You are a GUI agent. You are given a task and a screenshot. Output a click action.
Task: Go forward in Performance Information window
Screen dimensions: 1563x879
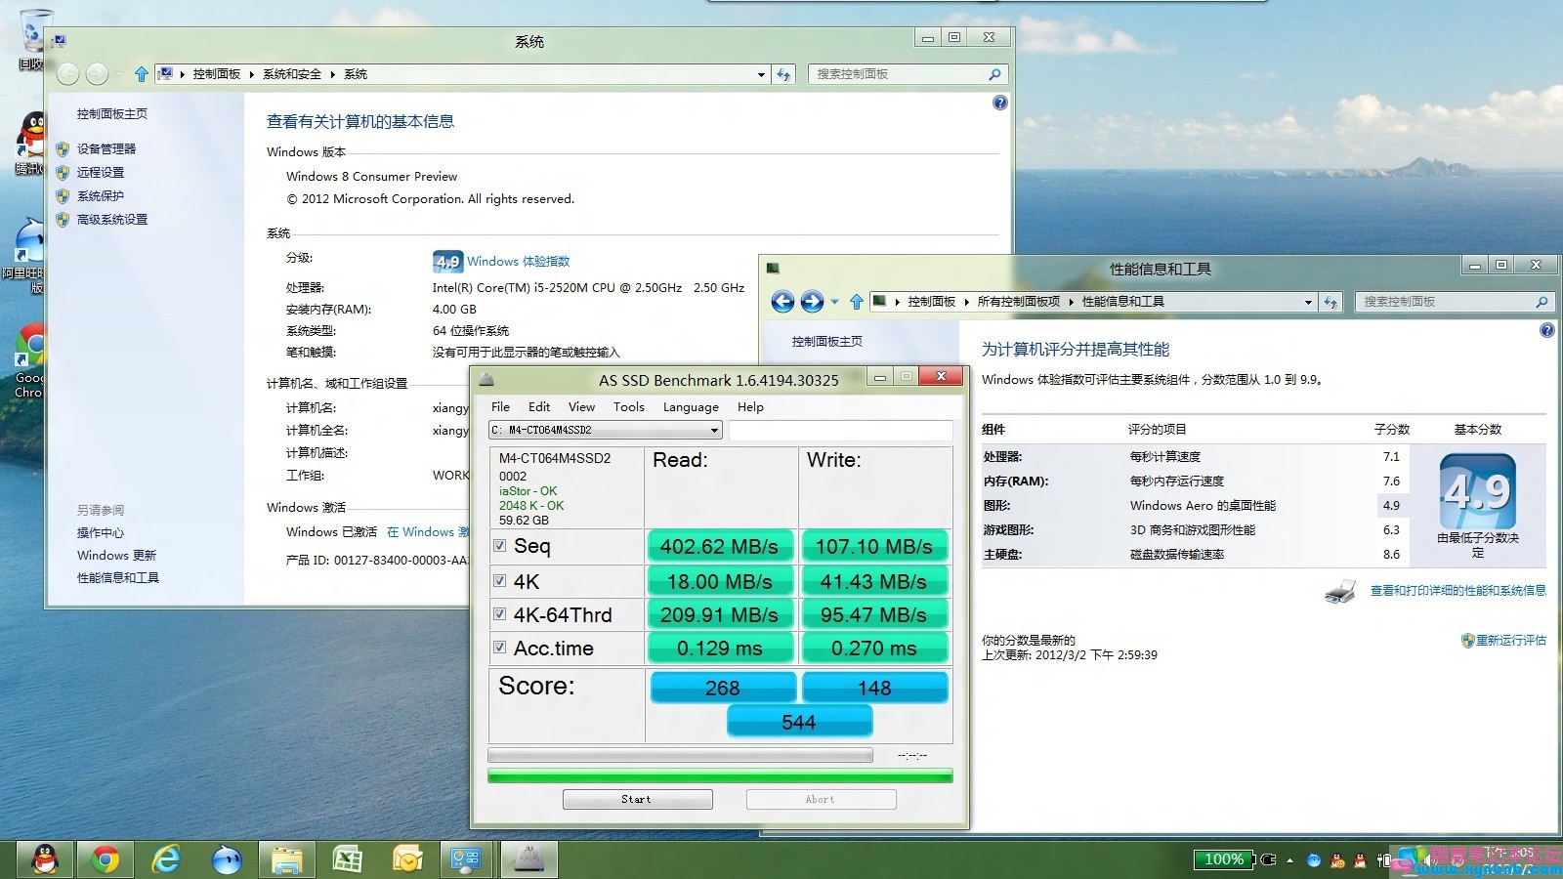point(812,302)
